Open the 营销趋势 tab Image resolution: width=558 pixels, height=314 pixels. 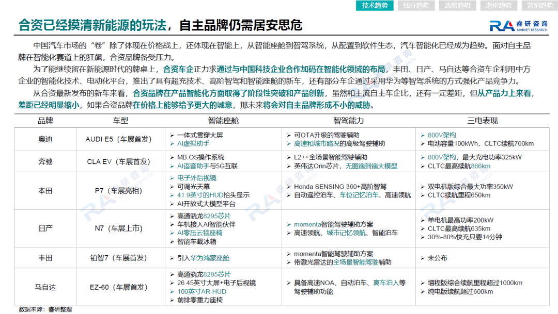click(539, 5)
